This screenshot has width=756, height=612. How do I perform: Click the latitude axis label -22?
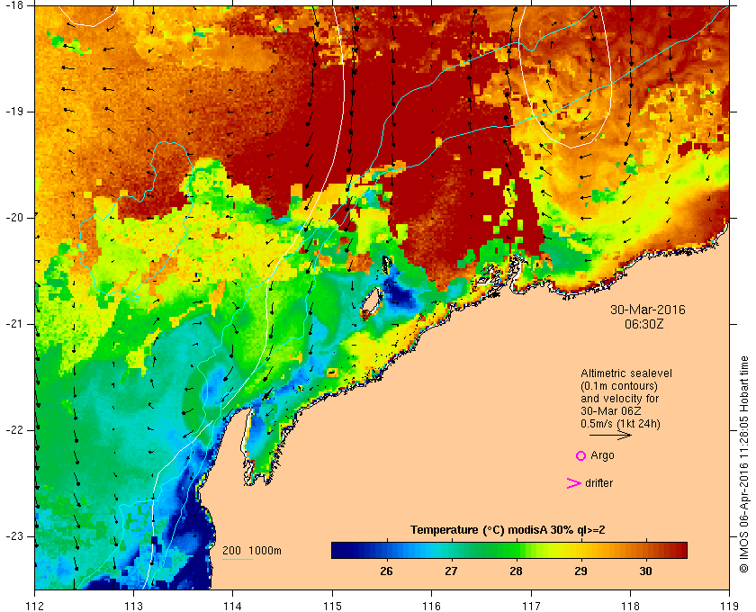pyautogui.click(x=13, y=430)
